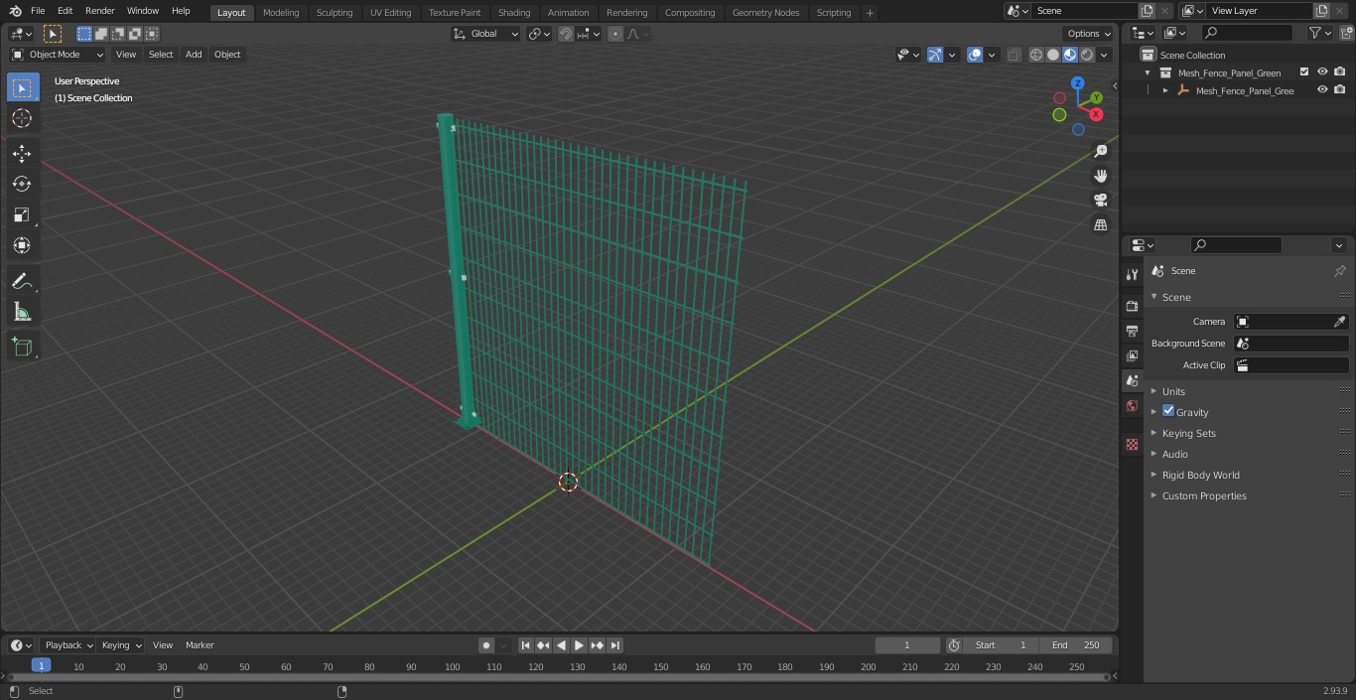Open the View Layer properties tab
1356x700 pixels.
point(1132,355)
